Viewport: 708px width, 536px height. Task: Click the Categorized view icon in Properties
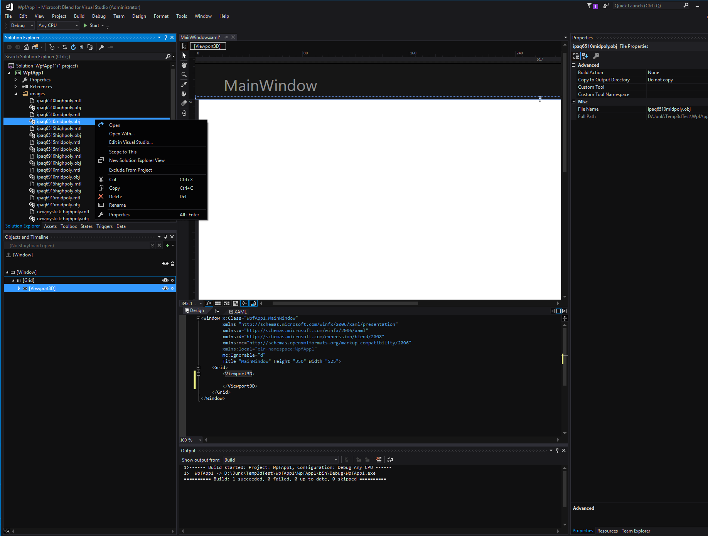(x=576, y=56)
